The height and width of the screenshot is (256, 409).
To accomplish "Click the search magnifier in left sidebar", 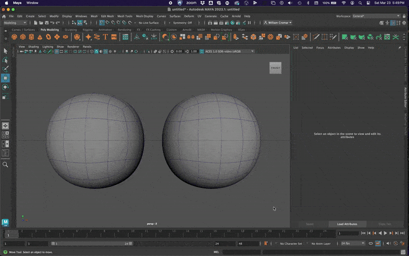I will pos(6,164).
